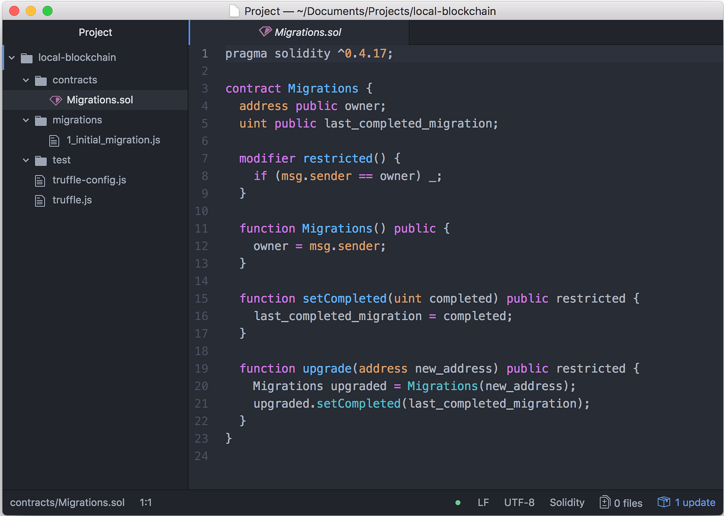
Task: Click the file icon of 1_initial_migration.js
Action: [54, 141]
